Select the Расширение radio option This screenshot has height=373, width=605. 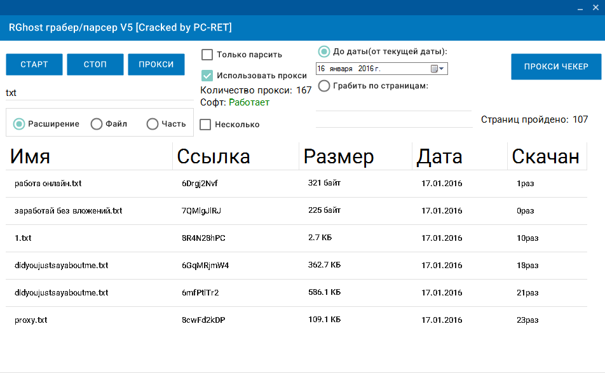20,124
